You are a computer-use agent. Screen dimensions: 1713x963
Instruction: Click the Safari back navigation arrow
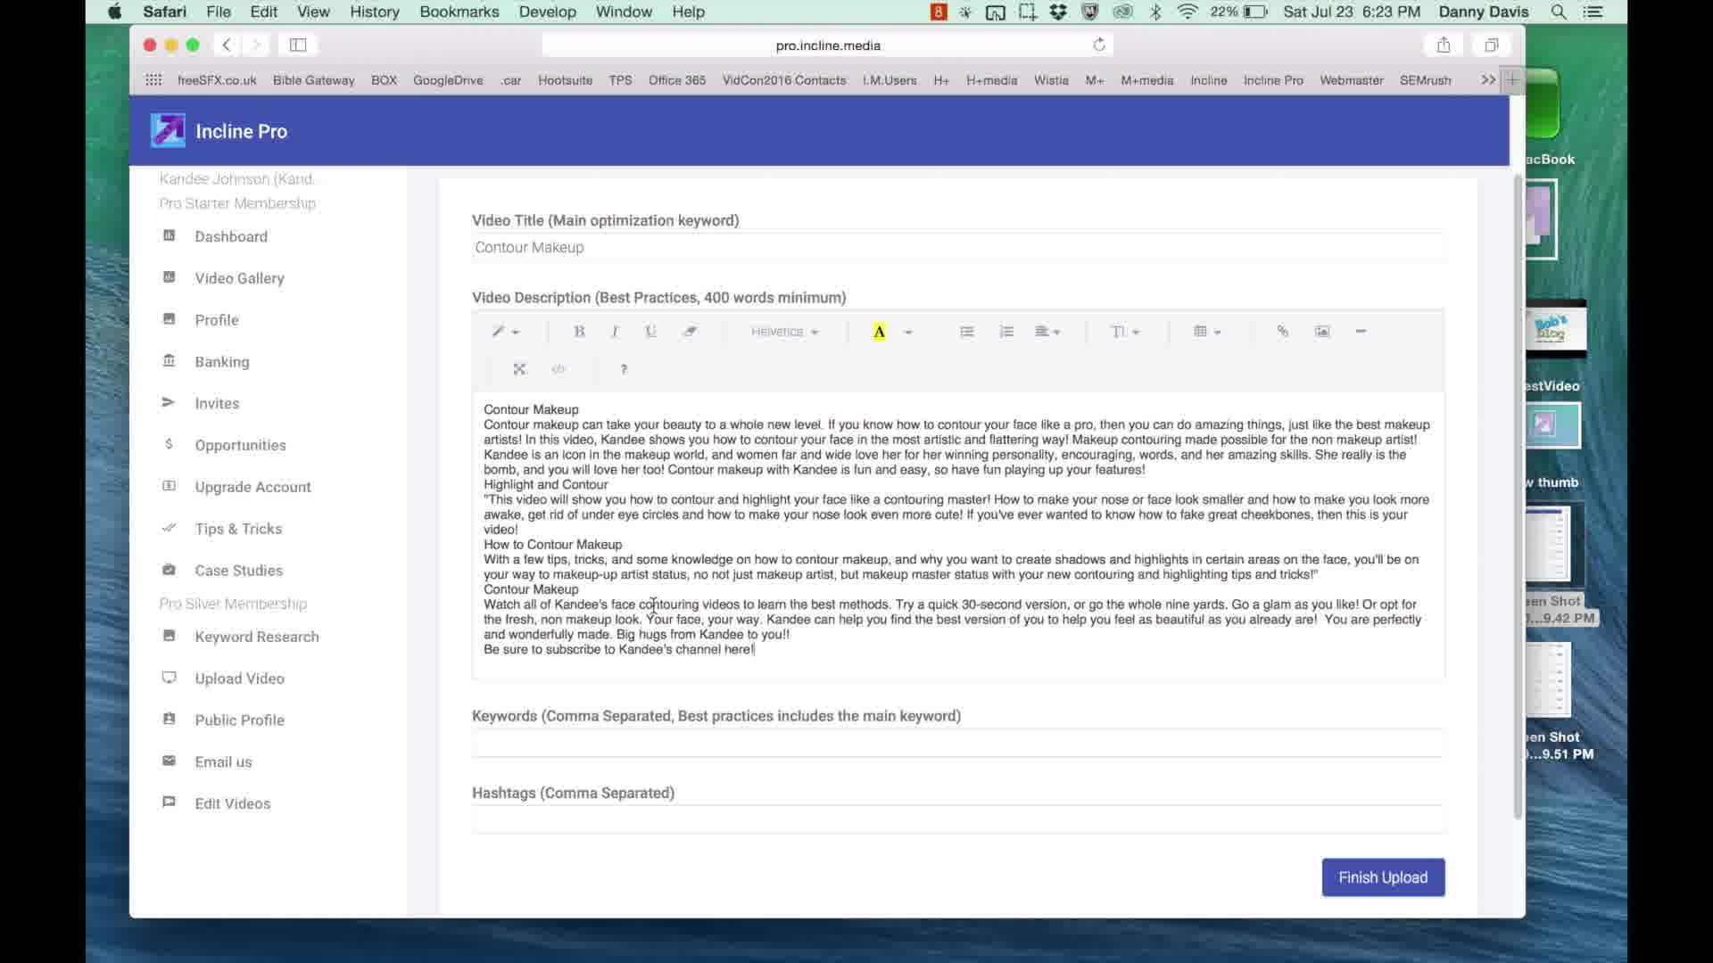tap(227, 45)
